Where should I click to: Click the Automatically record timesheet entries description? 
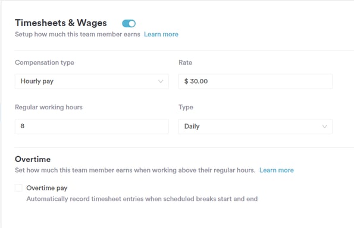[142, 199]
